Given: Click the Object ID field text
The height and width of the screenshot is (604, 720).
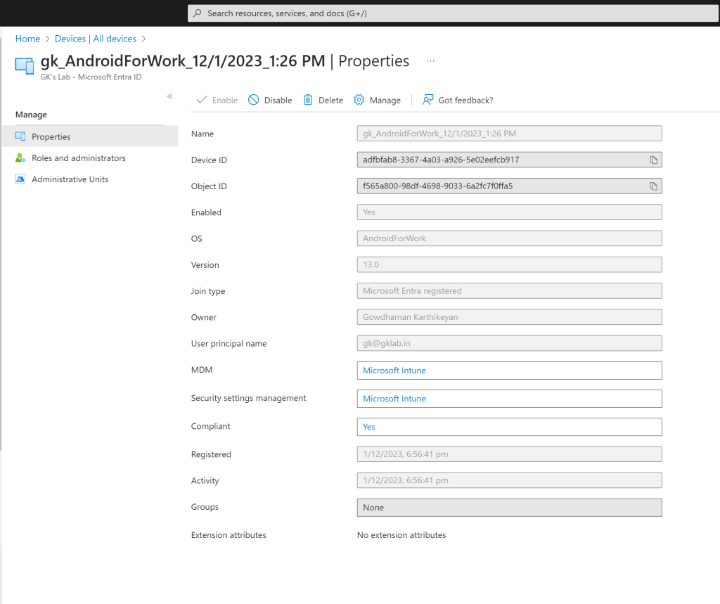Looking at the screenshot, I should pos(437,186).
